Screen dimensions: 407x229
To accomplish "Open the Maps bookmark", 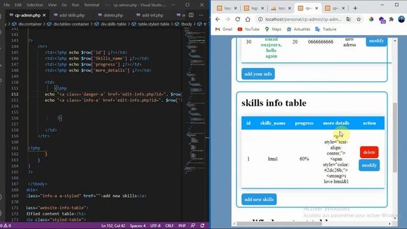I will pyautogui.click(x=273, y=29).
